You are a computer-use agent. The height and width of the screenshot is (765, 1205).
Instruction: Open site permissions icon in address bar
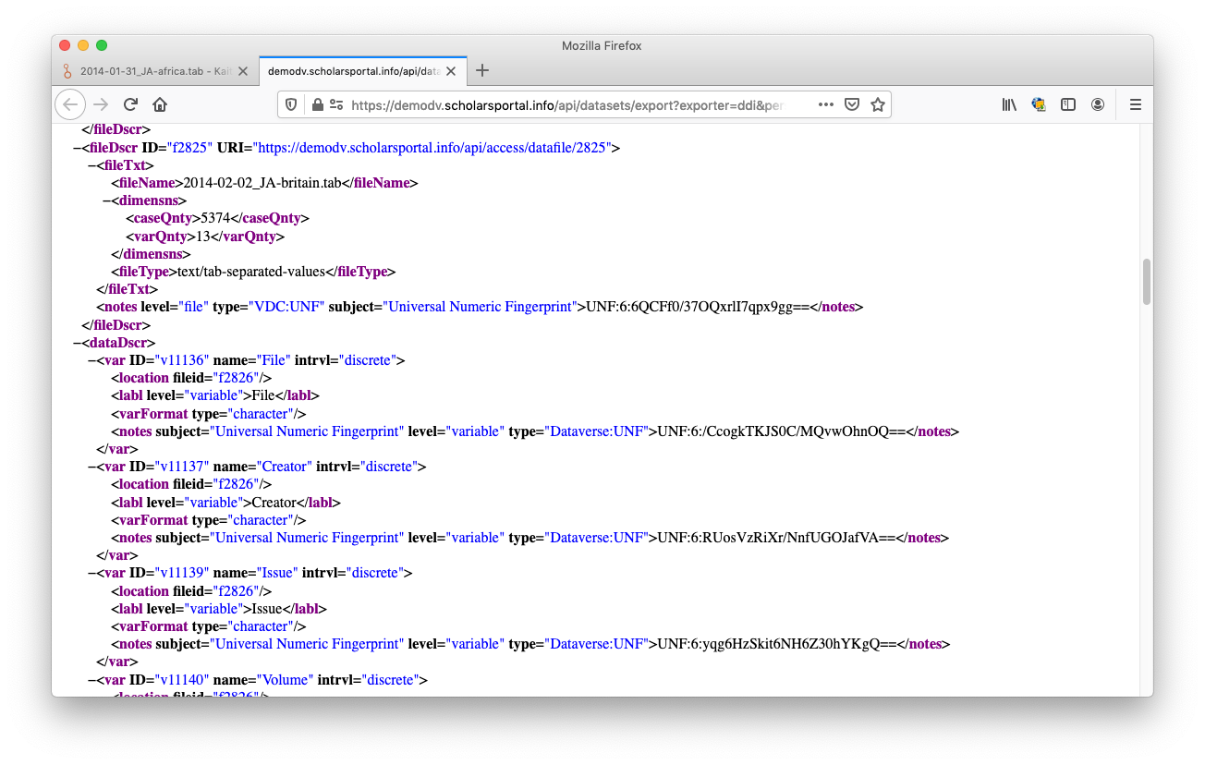click(335, 105)
